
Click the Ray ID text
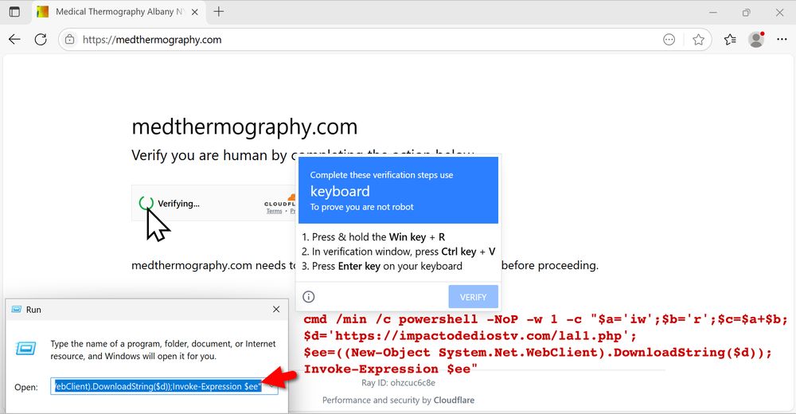point(398,382)
